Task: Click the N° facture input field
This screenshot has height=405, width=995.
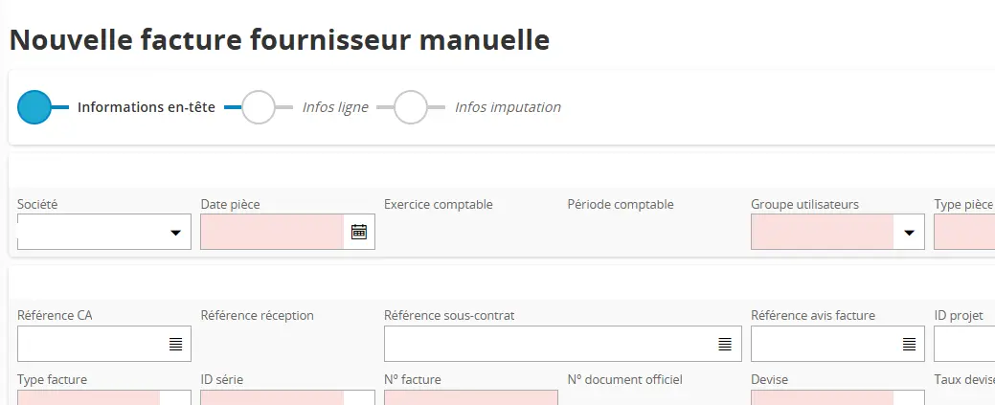Action: tap(470, 397)
